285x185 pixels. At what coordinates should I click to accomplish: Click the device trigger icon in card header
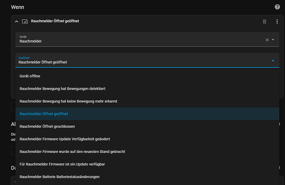click(x=25, y=21)
